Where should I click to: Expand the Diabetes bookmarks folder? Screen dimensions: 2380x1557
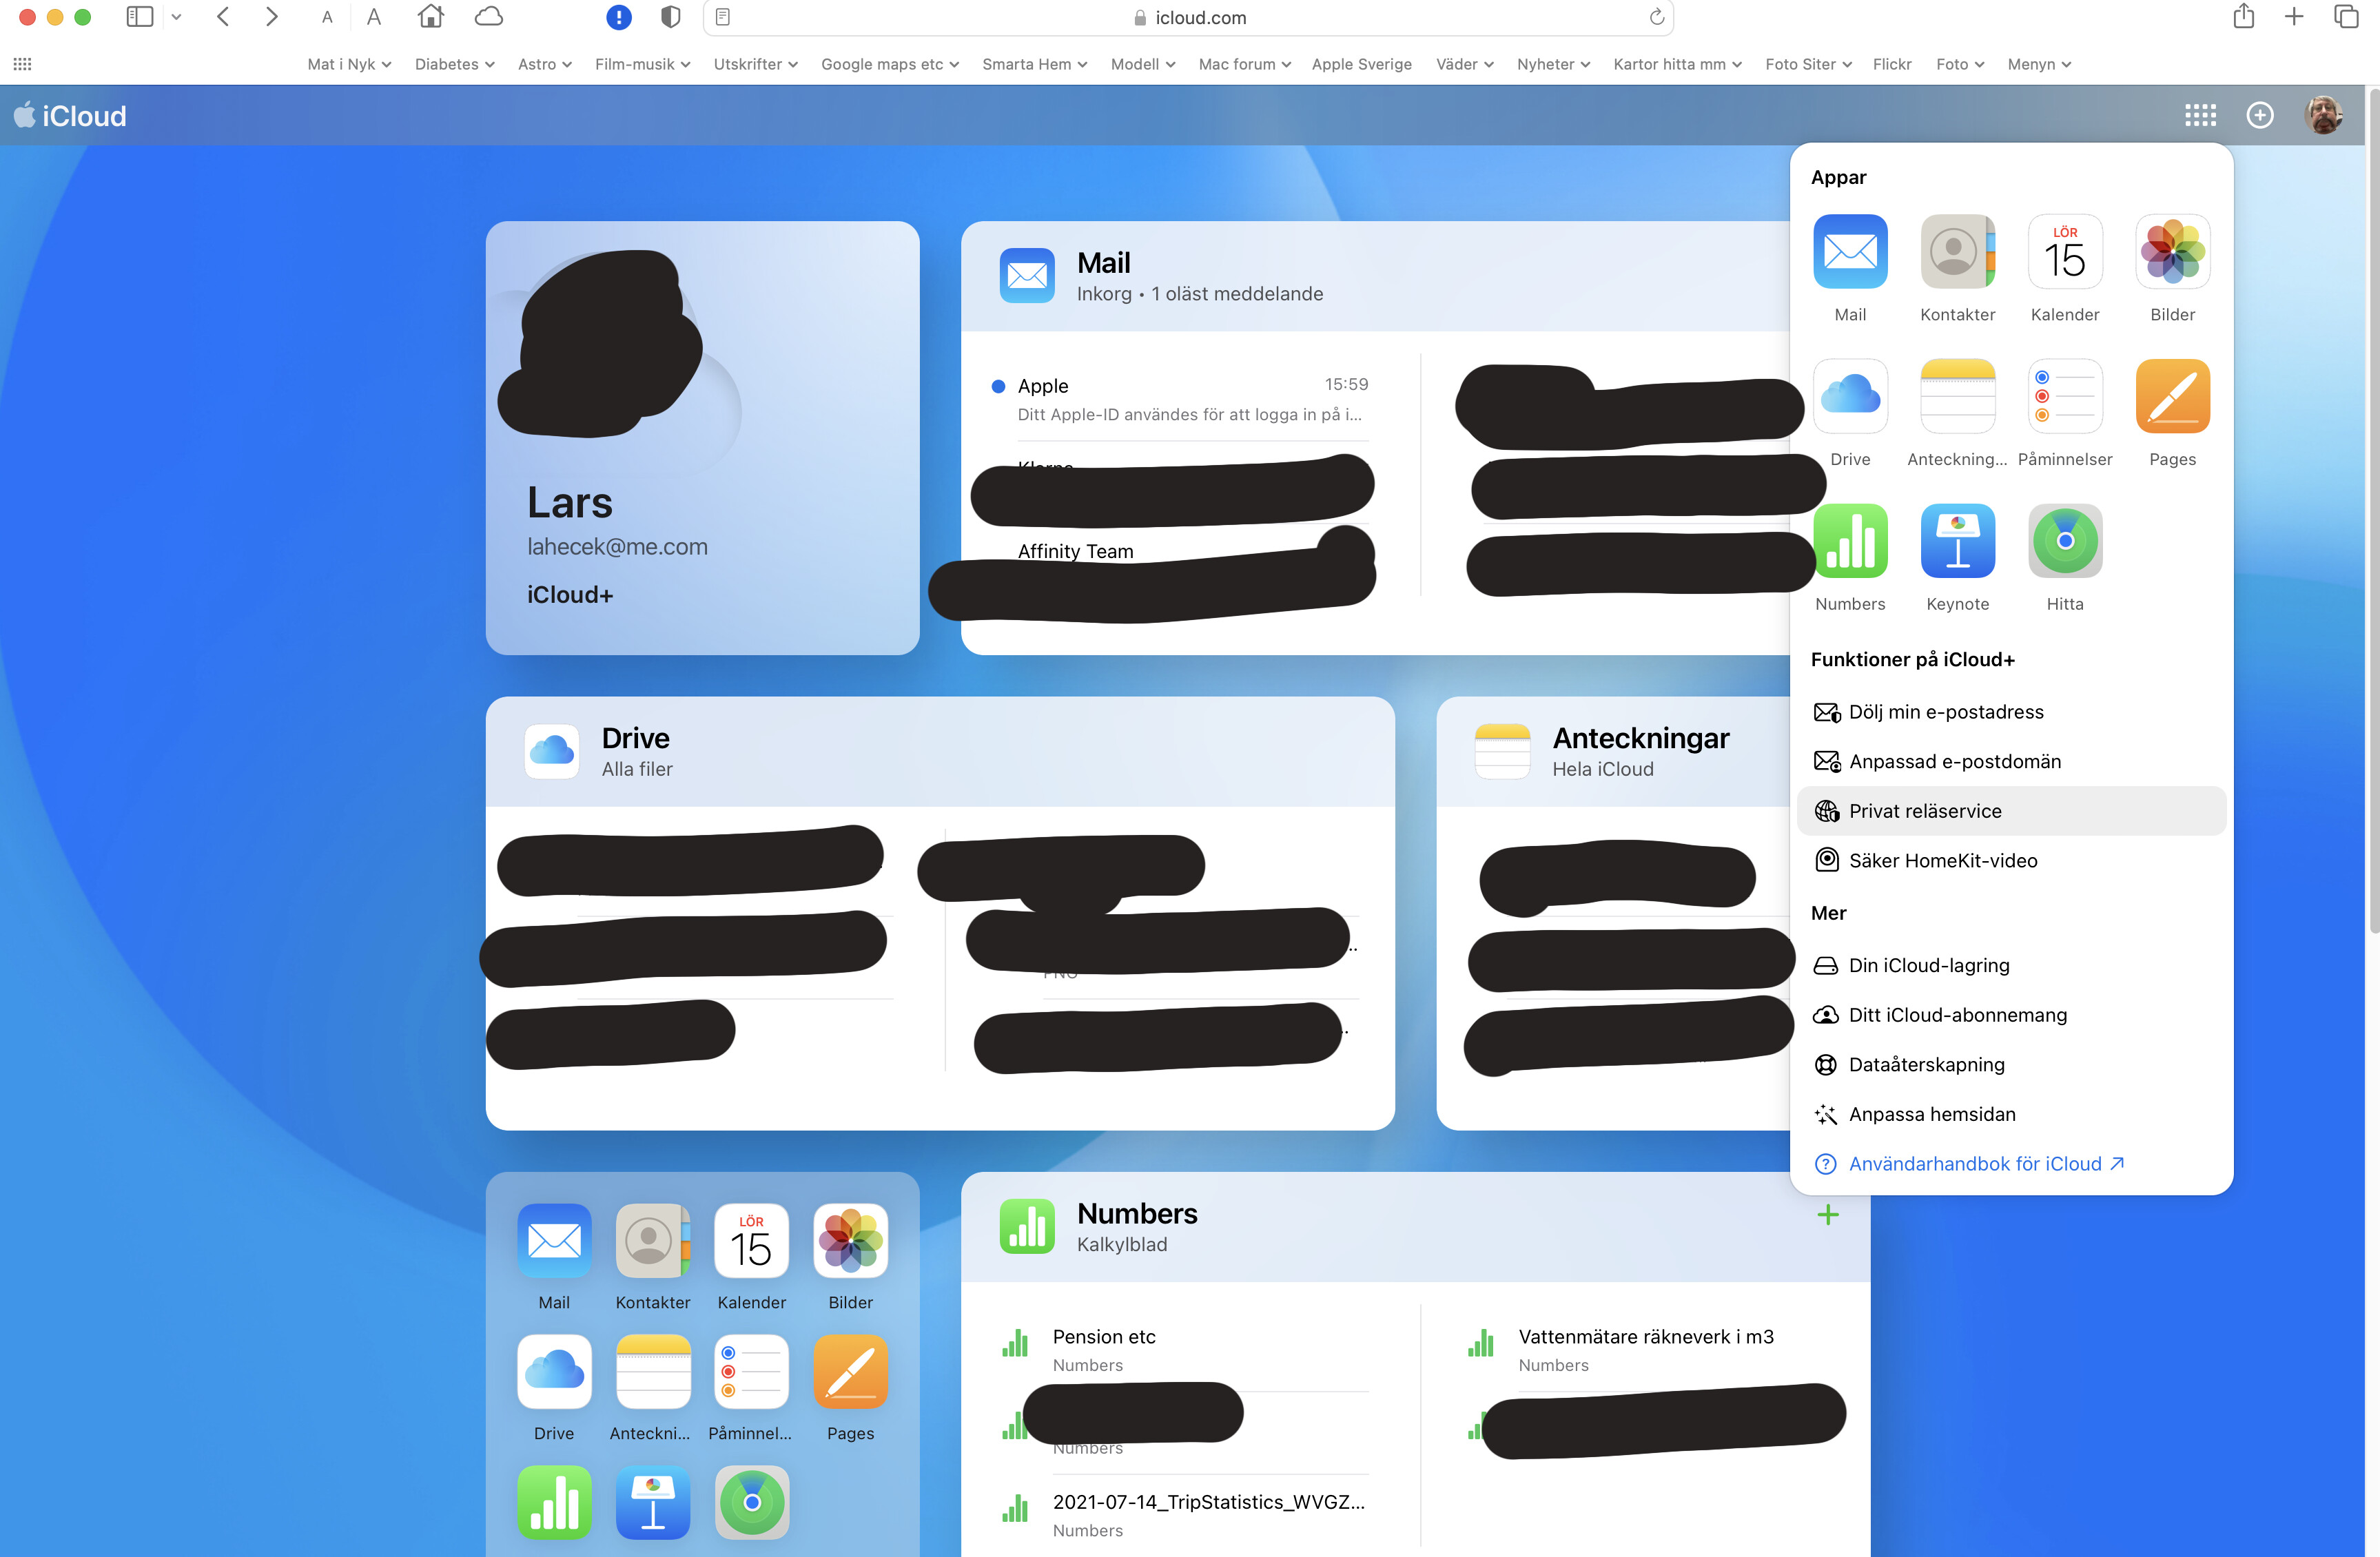click(x=454, y=64)
